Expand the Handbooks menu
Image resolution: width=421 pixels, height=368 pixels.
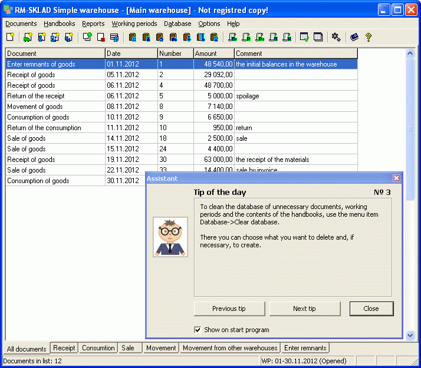(60, 24)
